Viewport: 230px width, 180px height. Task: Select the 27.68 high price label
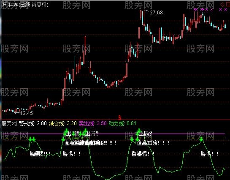[x=157, y=13]
